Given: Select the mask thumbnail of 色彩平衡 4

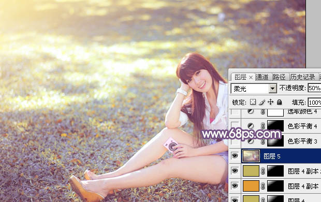Looking at the screenshot, I should pos(275,126).
